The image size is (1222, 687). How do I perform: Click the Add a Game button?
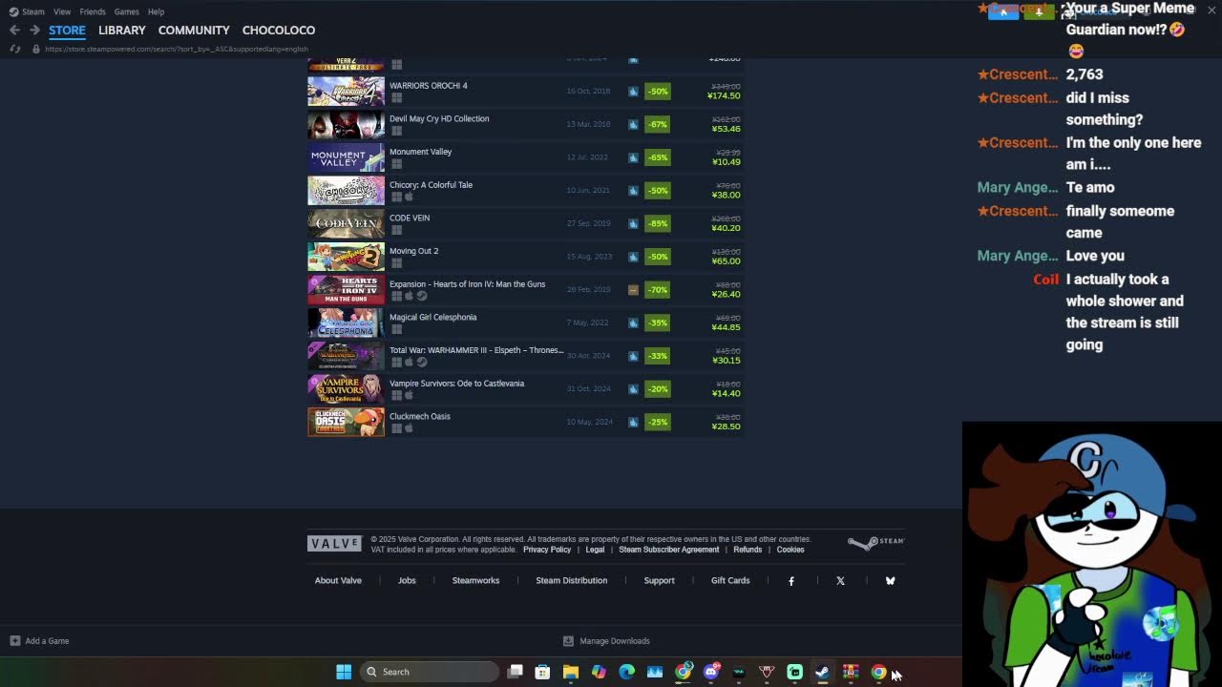coord(39,641)
